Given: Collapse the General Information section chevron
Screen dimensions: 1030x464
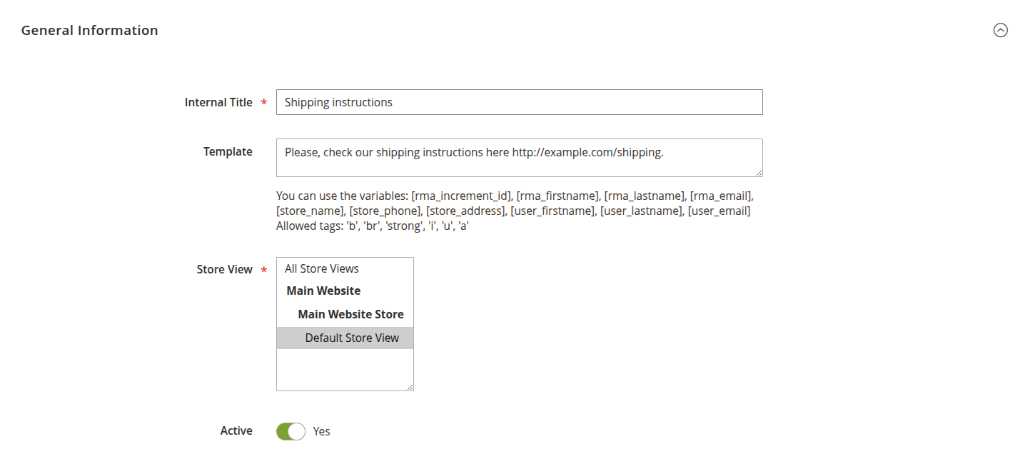Looking at the screenshot, I should point(1001,30).
